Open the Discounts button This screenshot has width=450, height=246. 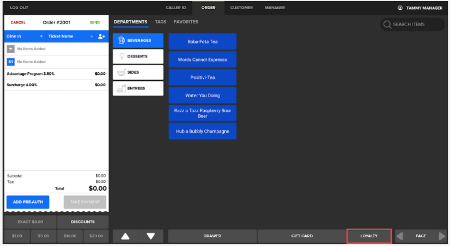[83, 222]
